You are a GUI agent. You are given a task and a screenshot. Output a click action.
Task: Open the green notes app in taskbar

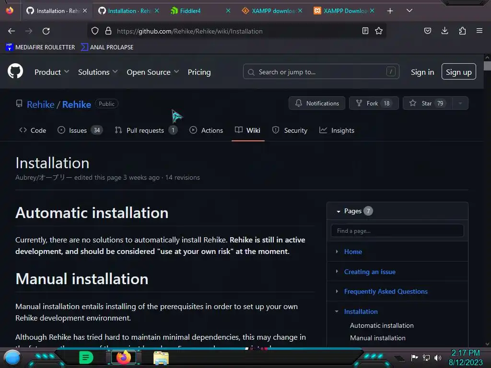click(86, 357)
